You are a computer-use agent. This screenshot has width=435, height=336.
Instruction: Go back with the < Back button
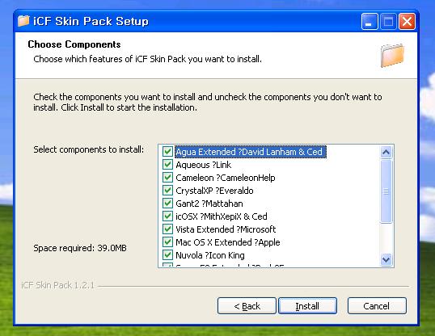point(247,306)
